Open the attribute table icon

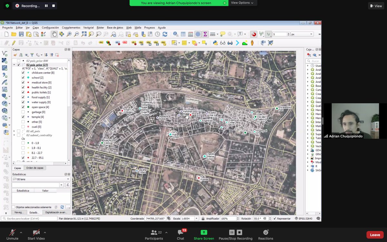pyautogui.click(x=183, y=34)
